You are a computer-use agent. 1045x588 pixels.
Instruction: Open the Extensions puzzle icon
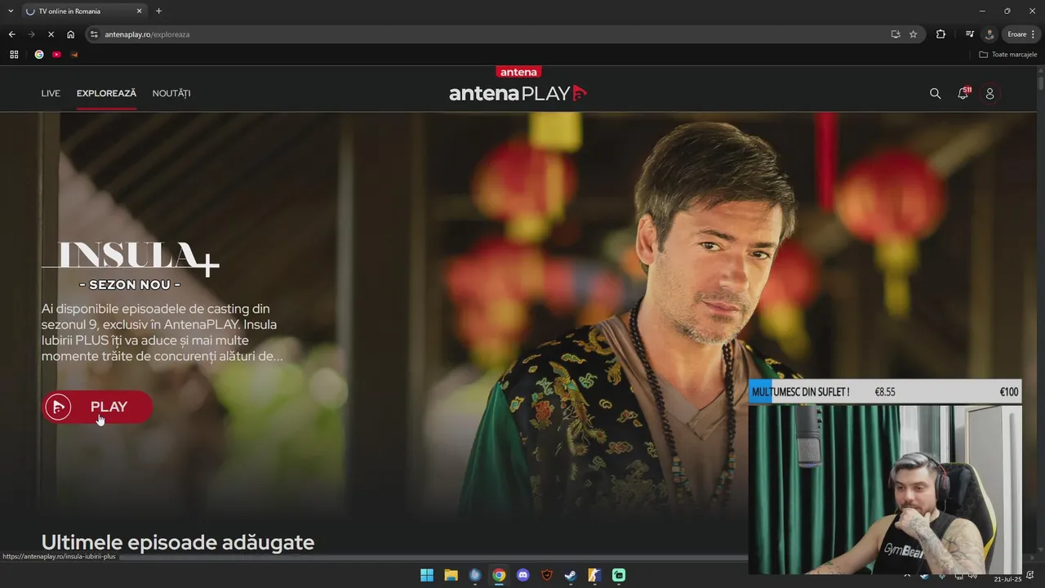(x=940, y=34)
